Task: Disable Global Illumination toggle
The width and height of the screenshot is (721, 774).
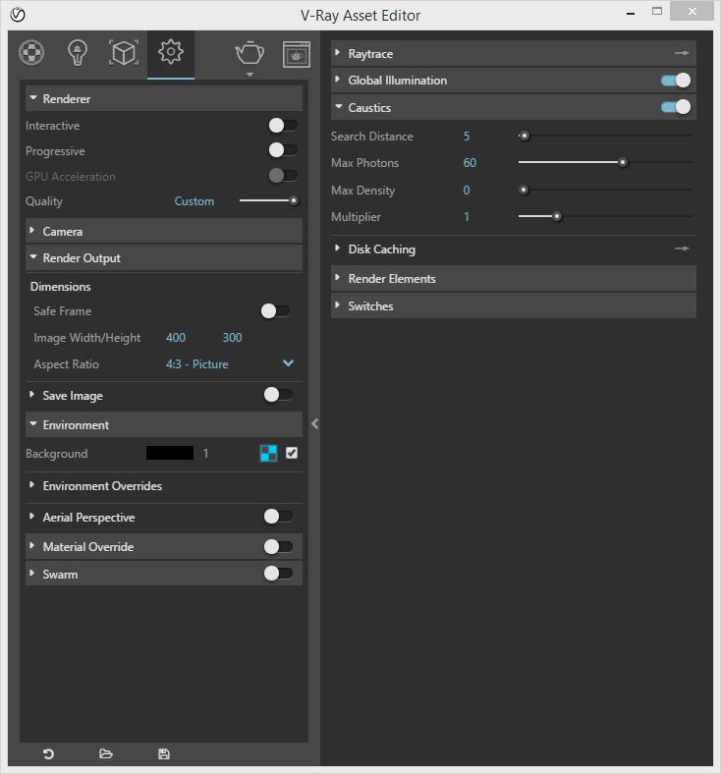Action: pos(676,81)
